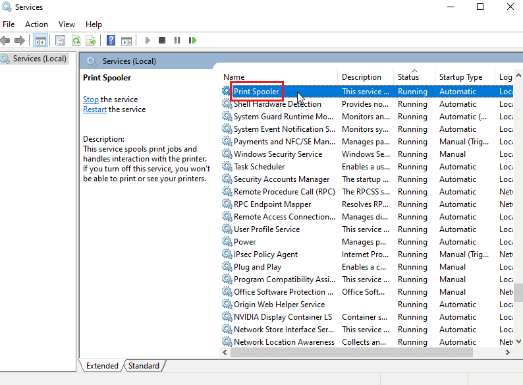Click the Stop the service link
This screenshot has width=523, height=385.
tap(91, 100)
